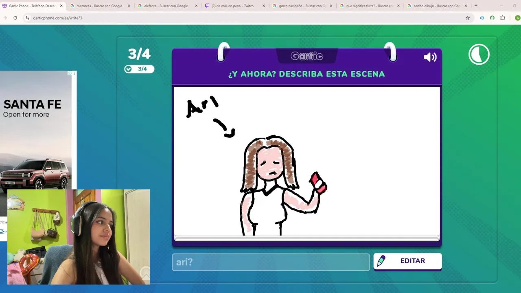
Task: Go forward with the browser arrow
Action: (5, 18)
